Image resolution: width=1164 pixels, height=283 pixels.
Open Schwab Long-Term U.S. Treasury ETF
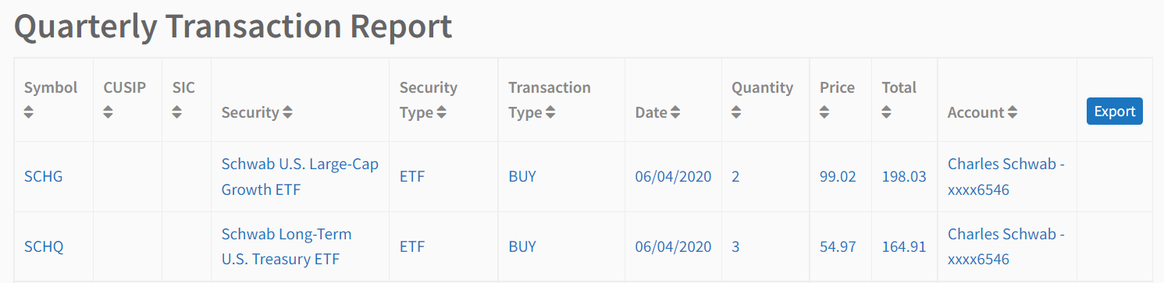pyautogui.click(x=287, y=246)
